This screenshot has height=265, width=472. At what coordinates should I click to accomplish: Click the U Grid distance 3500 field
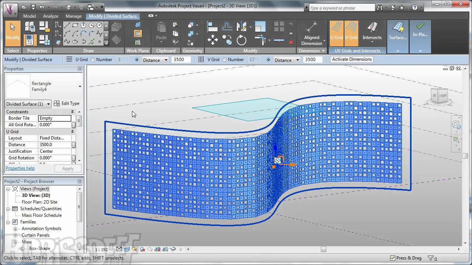(181, 60)
